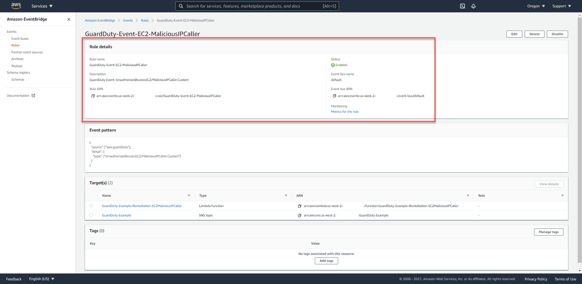The height and width of the screenshot is (284, 582).
Task: Open the GuardDuty-Example-Remediation-EC2MaliciousIPCaller target link
Action: [142, 206]
